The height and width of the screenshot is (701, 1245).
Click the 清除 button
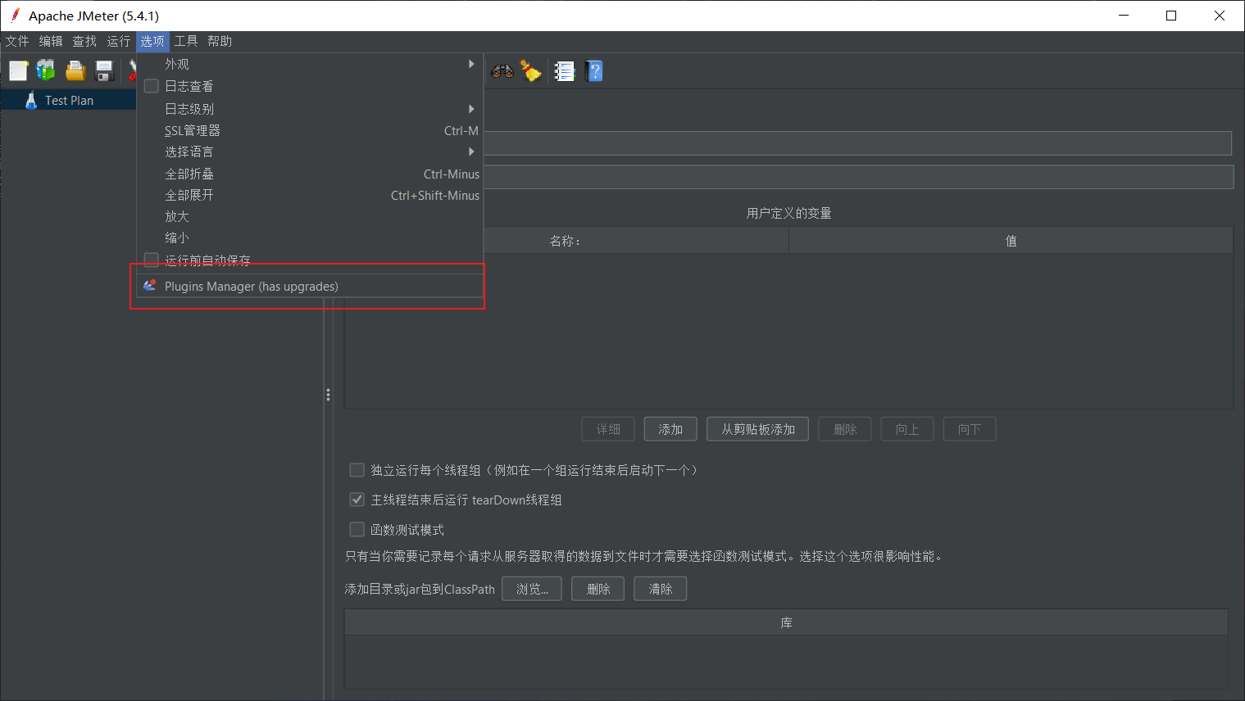click(x=661, y=589)
